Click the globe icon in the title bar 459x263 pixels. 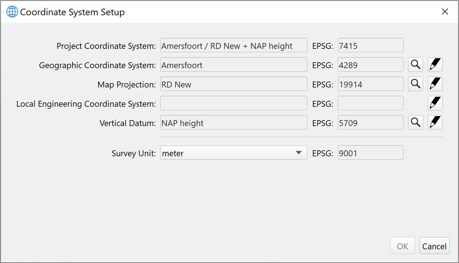(12, 11)
